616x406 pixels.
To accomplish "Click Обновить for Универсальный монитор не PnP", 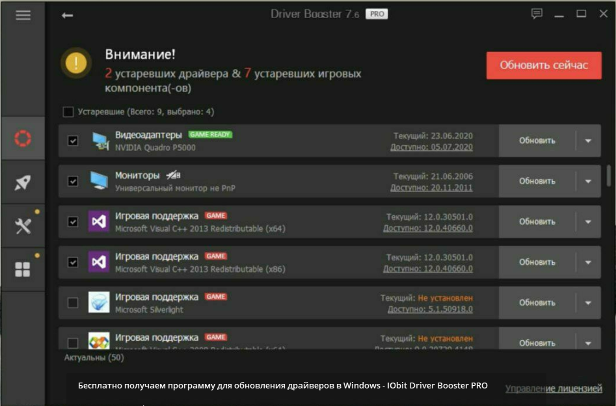I will [x=537, y=181].
